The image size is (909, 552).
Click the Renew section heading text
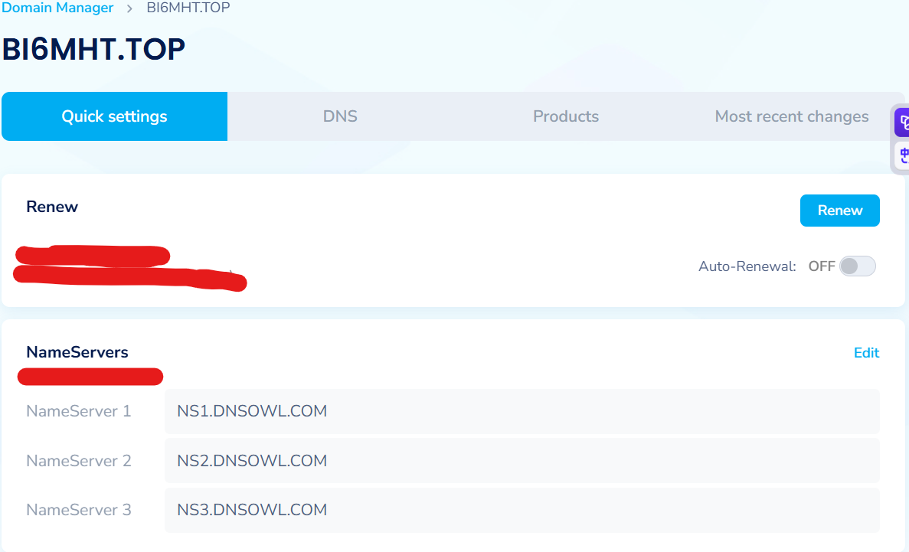click(52, 207)
